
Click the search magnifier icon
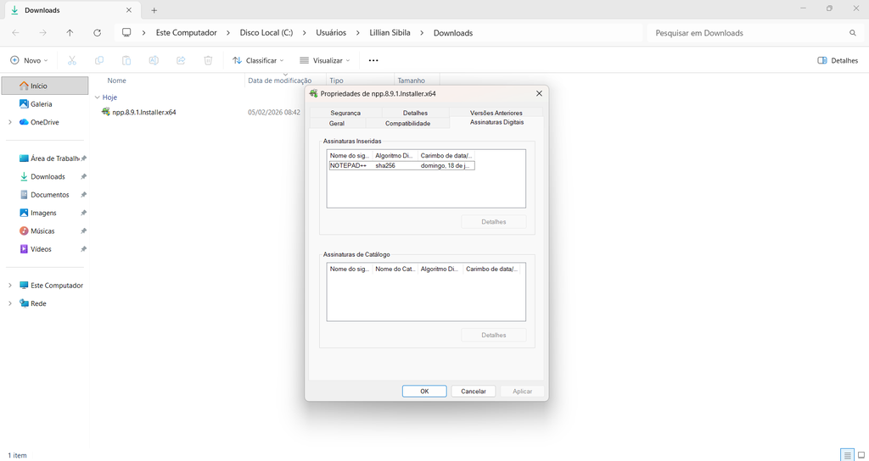852,33
